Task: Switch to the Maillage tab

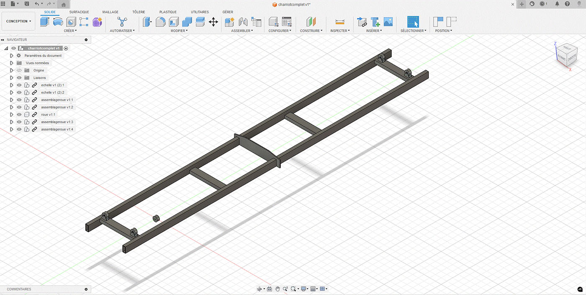Action: 111,12
